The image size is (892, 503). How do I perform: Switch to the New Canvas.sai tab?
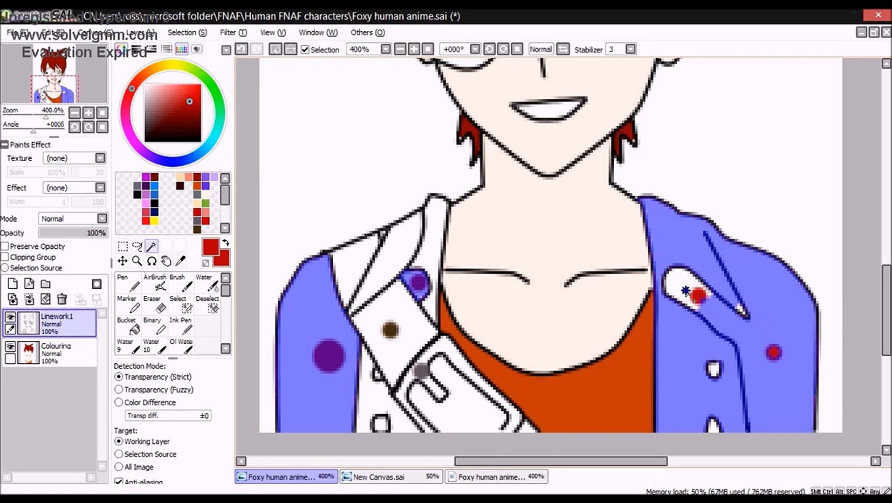click(x=391, y=476)
